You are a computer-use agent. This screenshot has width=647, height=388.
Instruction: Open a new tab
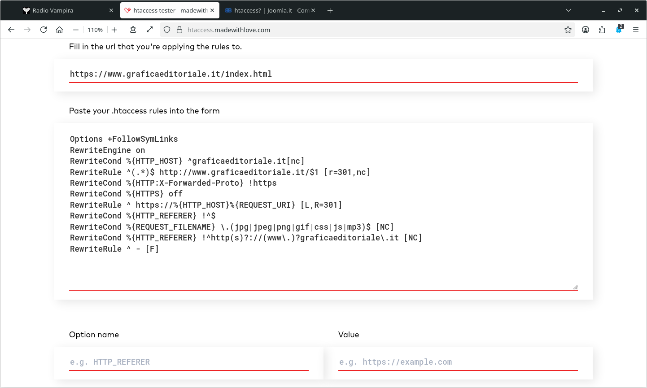[330, 10]
